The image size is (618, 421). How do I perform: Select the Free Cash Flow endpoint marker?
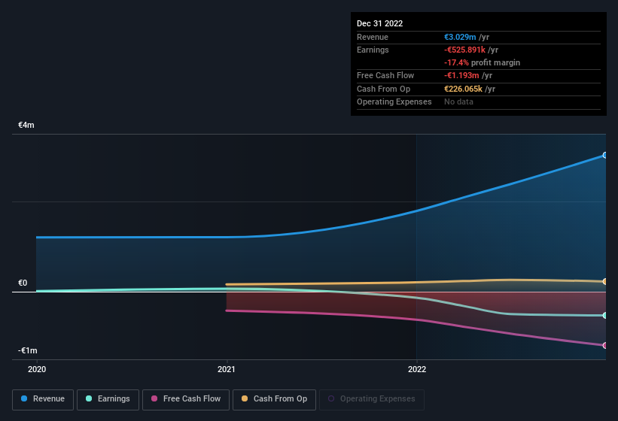pos(604,346)
